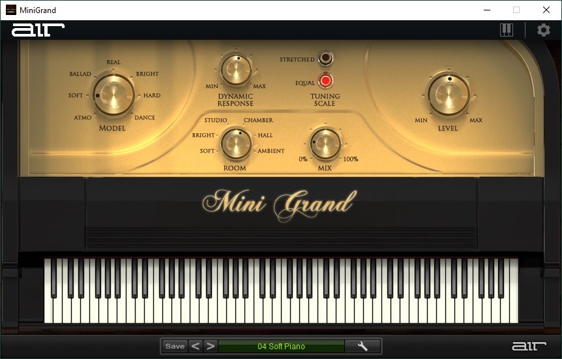Screen dimensions: 562x359
Task: Click the AIR logo at top left
Action: (38, 30)
